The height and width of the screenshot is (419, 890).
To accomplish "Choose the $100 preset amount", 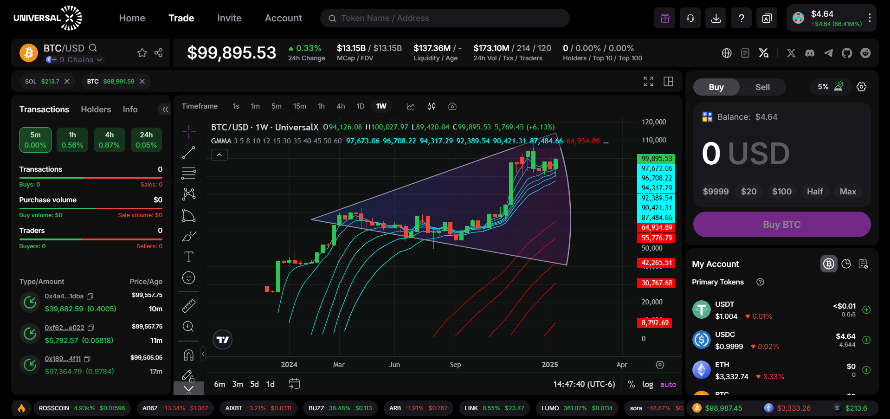I will pyautogui.click(x=782, y=192).
